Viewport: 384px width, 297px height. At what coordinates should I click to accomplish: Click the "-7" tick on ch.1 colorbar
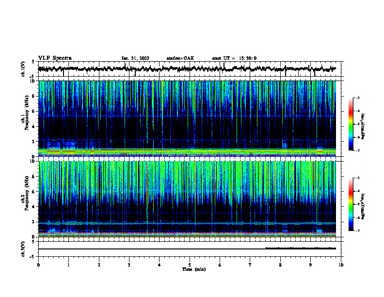[358, 150]
